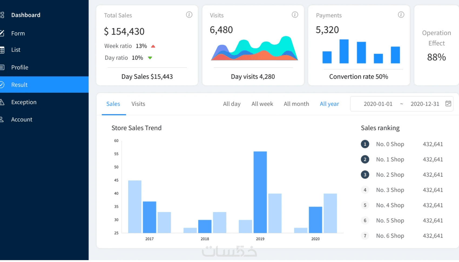The height and width of the screenshot is (262, 459).
Task: Click the Profile icon in sidebar
Action: (x=2, y=67)
